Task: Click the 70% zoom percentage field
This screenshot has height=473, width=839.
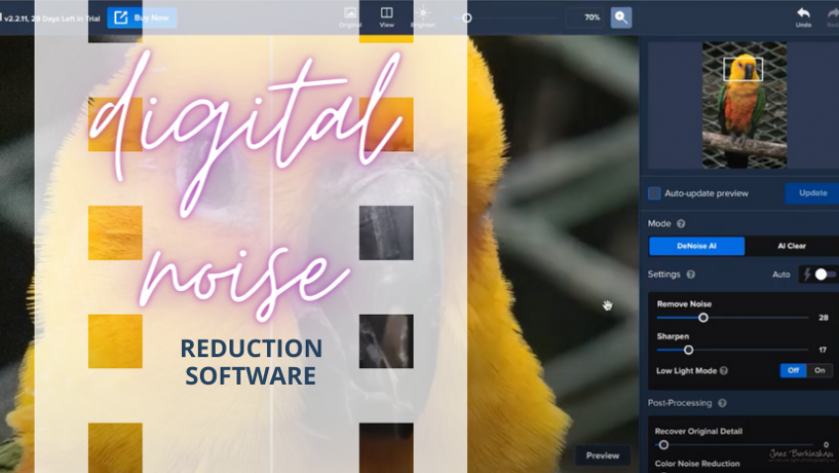Action: (586, 18)
